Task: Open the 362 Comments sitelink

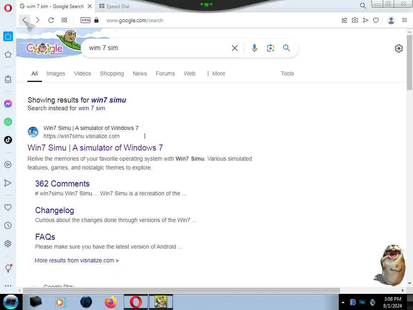Action: tap(63, 184)
